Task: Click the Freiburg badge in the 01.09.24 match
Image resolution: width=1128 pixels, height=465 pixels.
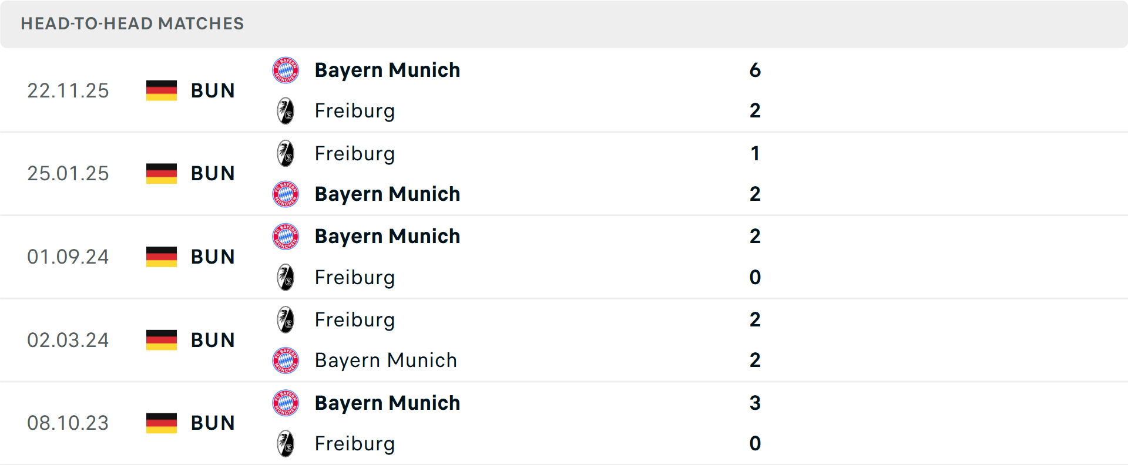Action: click(286, 277)
